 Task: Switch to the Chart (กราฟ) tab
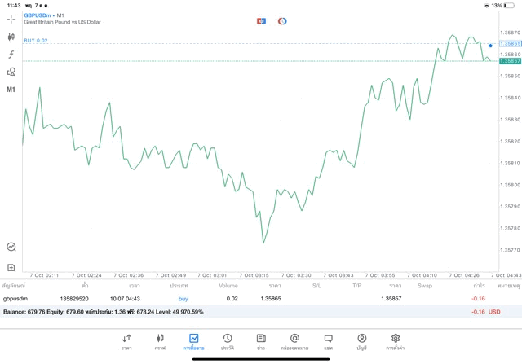[x=160, y=340]
